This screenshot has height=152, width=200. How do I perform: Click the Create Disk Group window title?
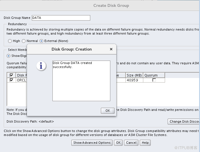[111, 5]
